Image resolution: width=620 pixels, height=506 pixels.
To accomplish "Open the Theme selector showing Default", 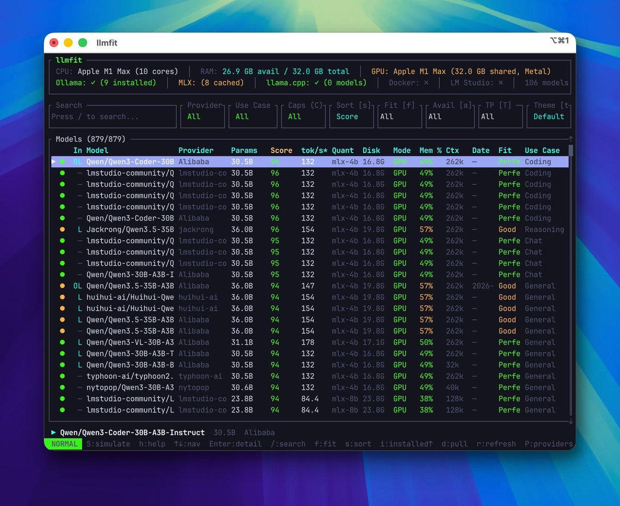I will pos(549,116).
